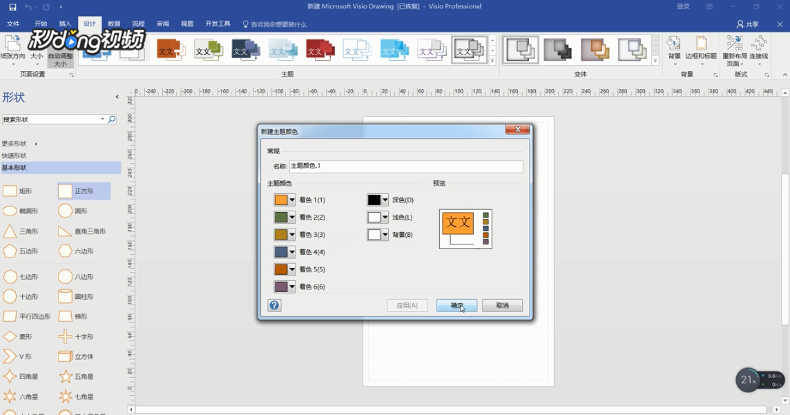This screenshot has width=790, height=415.
Task: Select the Pentagon (五边形) shape
Action: tap(21, 251)
